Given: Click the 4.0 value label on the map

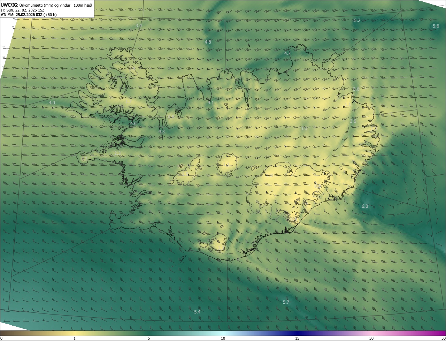Looking at the screenshot, I should click(52, 103).
